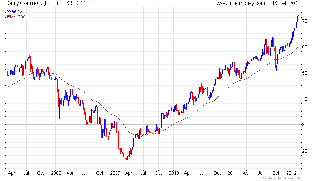This screenshot has height=181, width=318.
Task: Open the www.fullermoney.com link text
Action: point(241,3)
